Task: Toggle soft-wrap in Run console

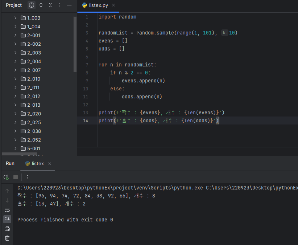Action: pyautogui.click(x=7, y=210)
